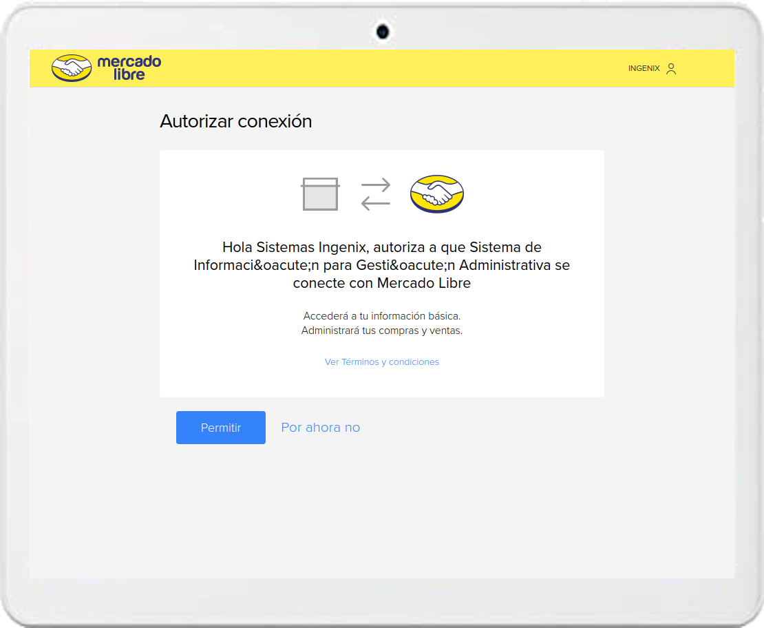Click the Hola Sistemas Ingenix authorization message
This screenshot has height=628, width=764.
tap(382, 265)
